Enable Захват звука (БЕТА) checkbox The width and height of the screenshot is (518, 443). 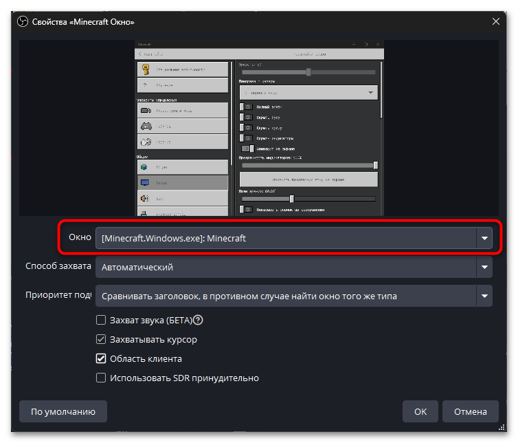(101, 320)
